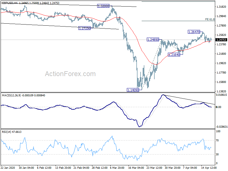Click the 30 Jan 04:00 date label
Viewport: 228px width, 171px height.
tap(27, 168)
